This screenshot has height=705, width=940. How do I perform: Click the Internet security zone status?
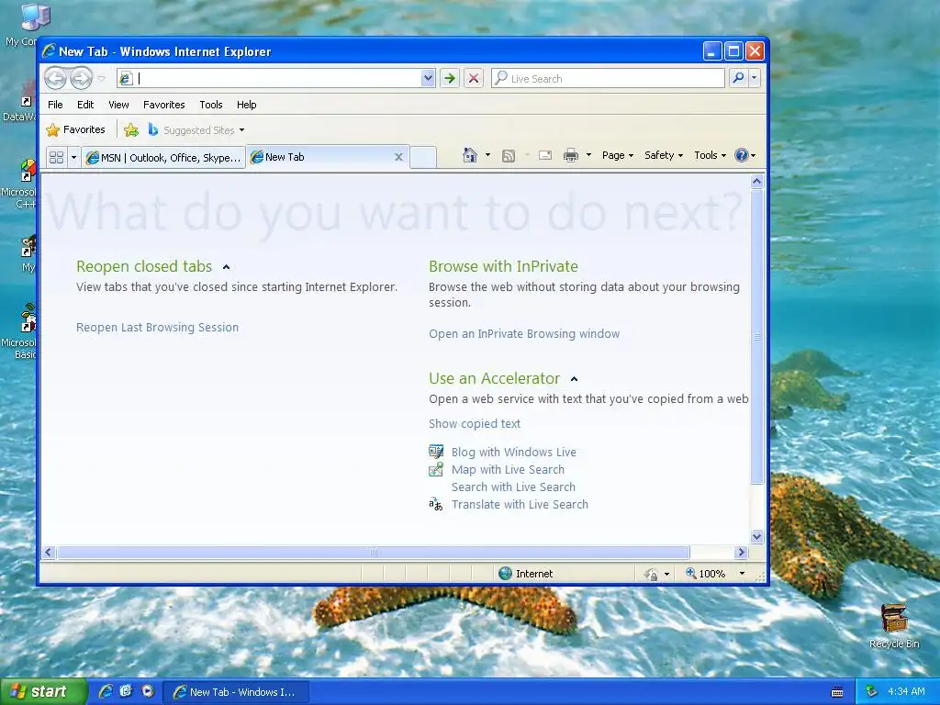click(526, 574)
